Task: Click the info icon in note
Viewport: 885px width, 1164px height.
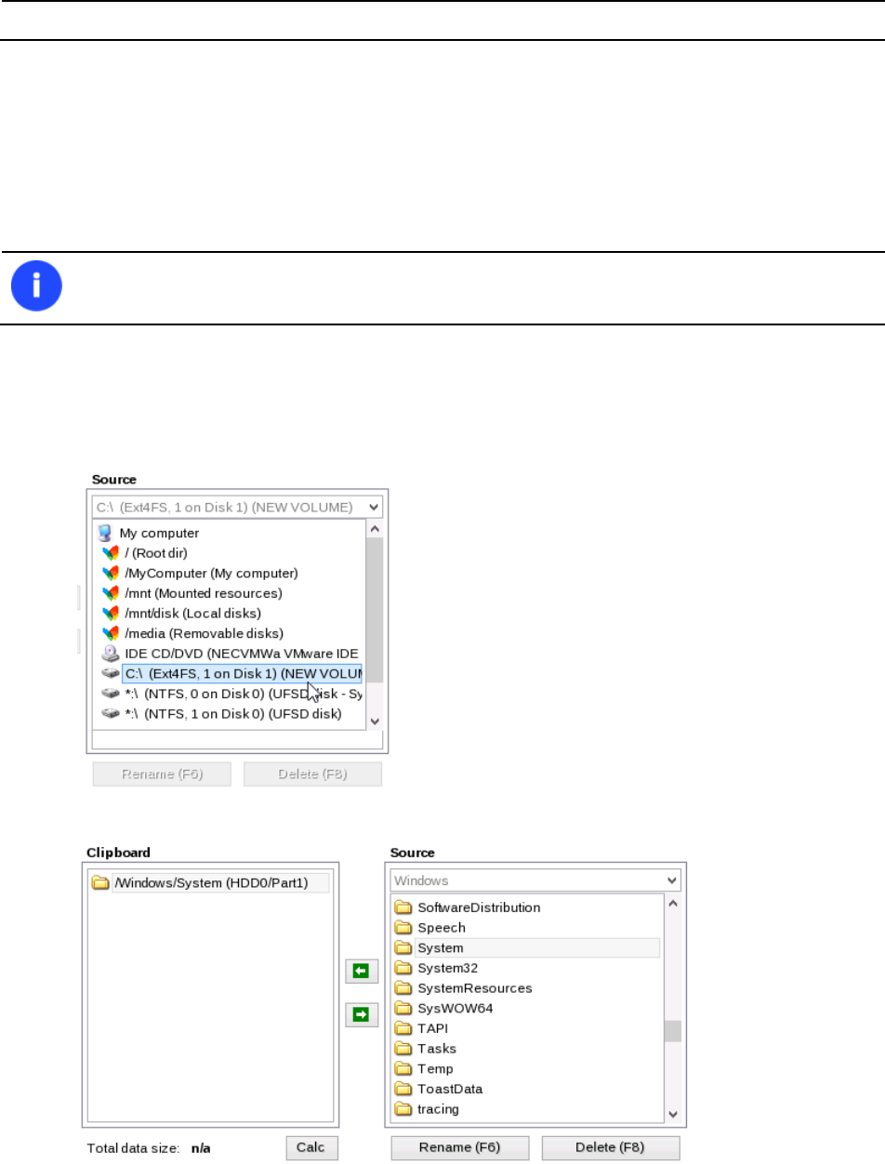Action: (x=36, y=285)
